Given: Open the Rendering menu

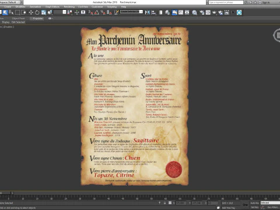Looking at the screenshot, I should click(x=69, y=6).
